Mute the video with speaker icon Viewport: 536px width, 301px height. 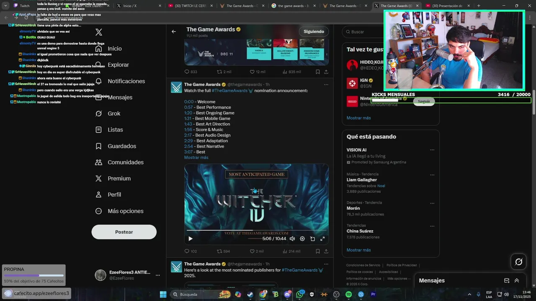tap(292, 239)
